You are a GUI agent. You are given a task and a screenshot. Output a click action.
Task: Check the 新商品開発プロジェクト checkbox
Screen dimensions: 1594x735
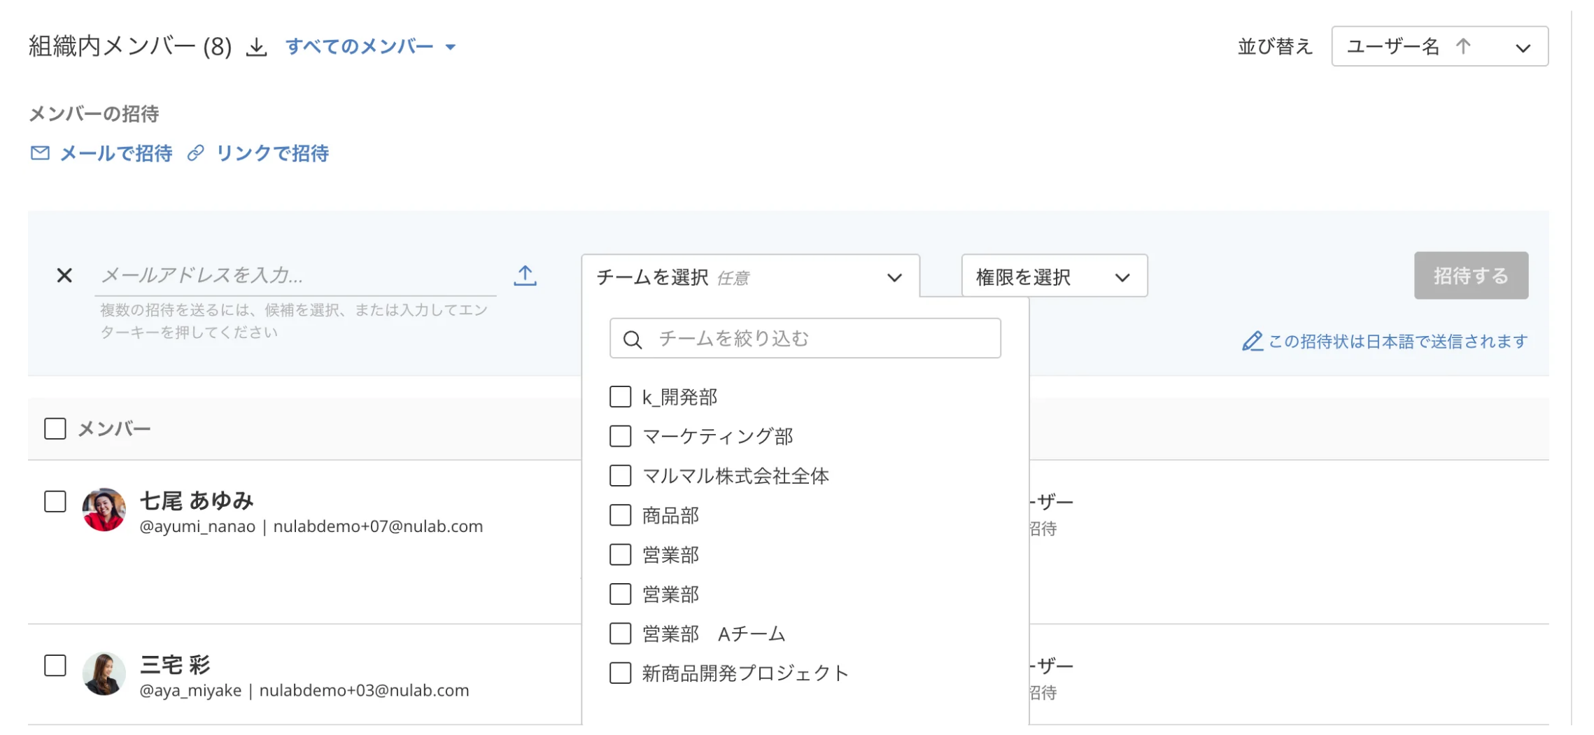click(x=620, y=673)
